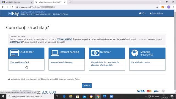Click the Monedă electronică globe icon
Image resolution: width=176 pixels, height=99 pixels.
pyautogui.click(x=135, y=53)
